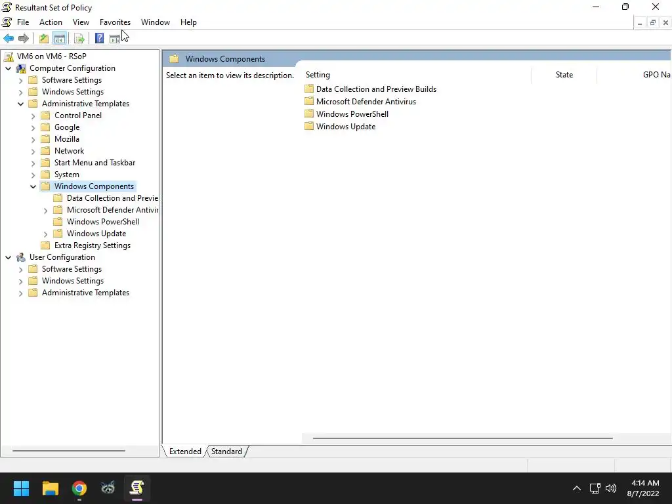The image size is (672, 504).
Task: Click Data Collection folder icon in right pane
Action: click(x=309, y=89)
